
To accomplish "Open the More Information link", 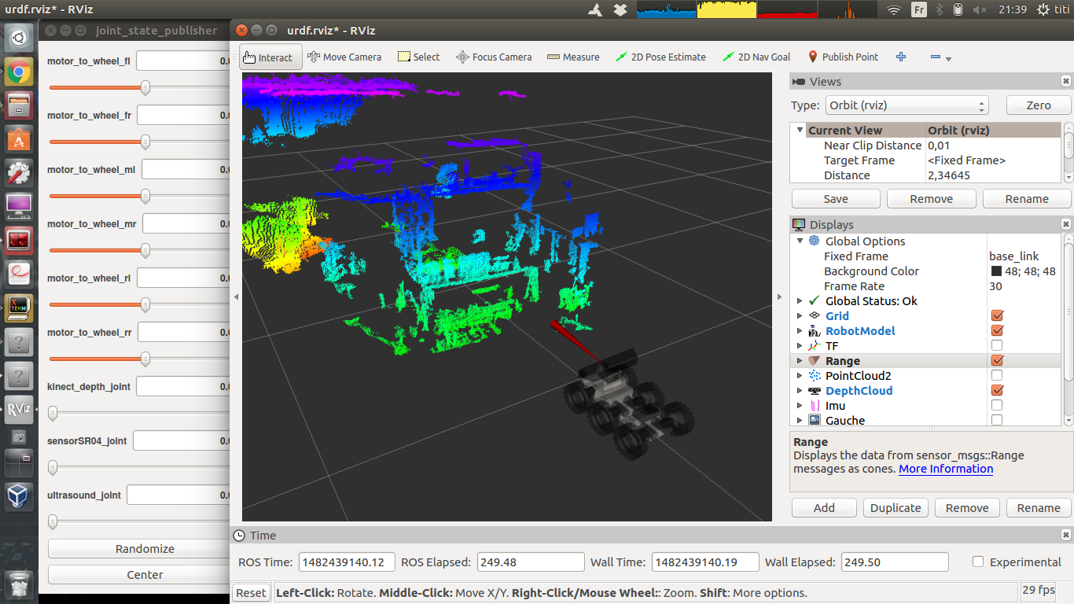I will tap(946, 469).
